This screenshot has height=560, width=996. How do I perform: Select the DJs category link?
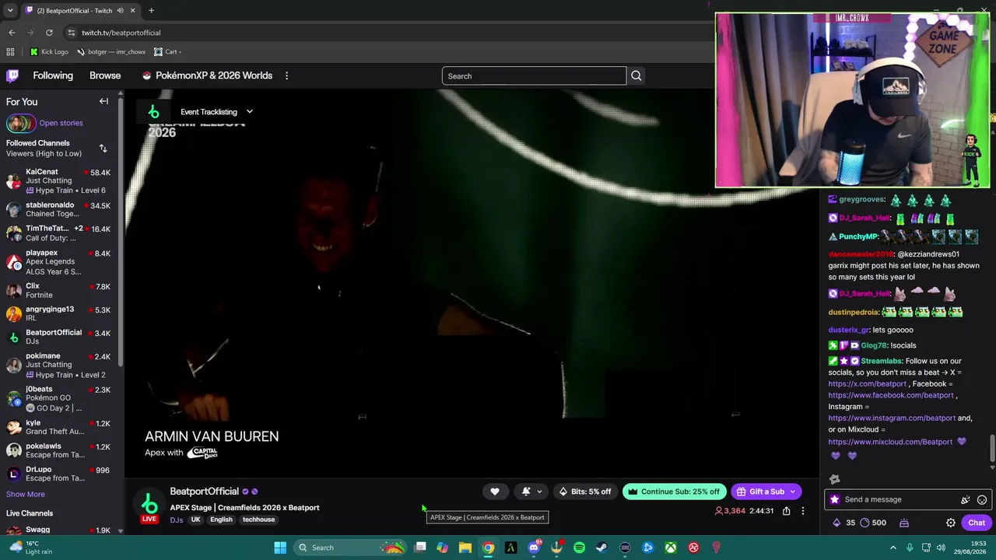tap(177, 520)
